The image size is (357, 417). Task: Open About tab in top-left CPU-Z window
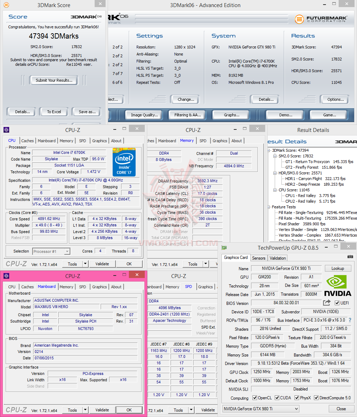(116, 141)
